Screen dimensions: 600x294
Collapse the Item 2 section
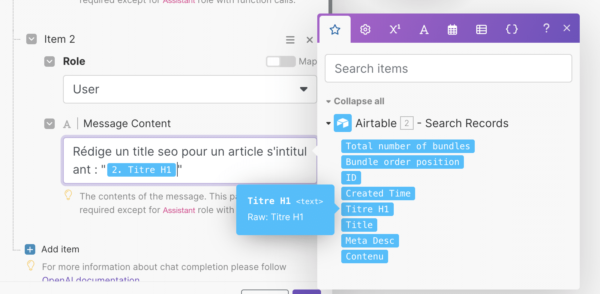31,39
